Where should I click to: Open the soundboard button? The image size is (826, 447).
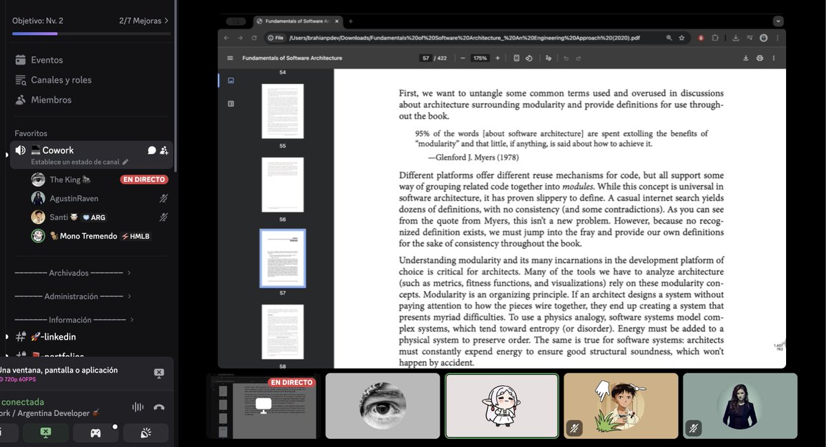(x=146, y=433)
